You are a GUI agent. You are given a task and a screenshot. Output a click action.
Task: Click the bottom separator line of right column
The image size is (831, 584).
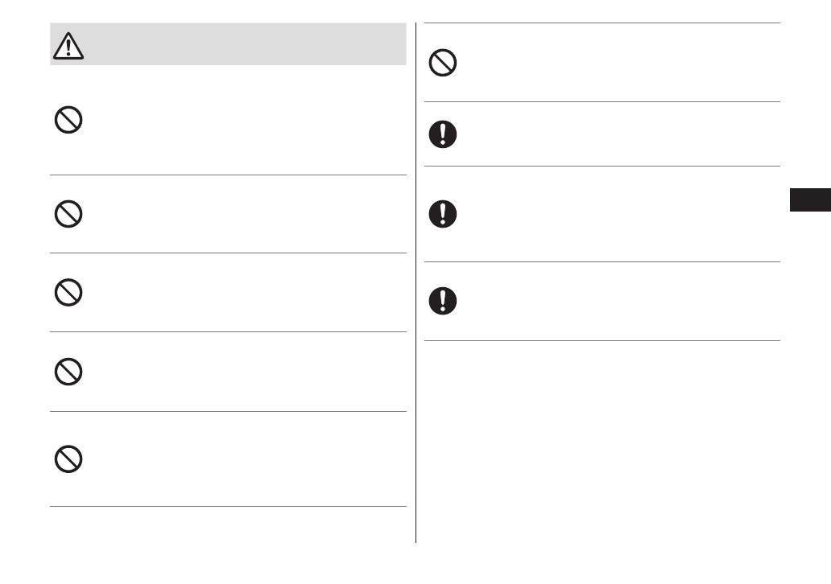click(602, 340)
